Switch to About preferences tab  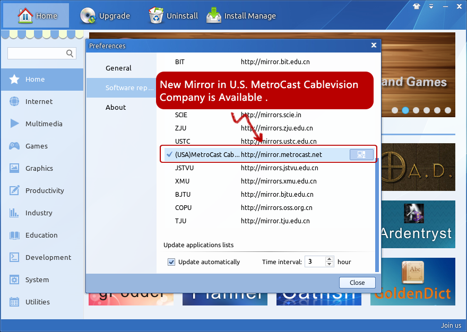(121, 108)
